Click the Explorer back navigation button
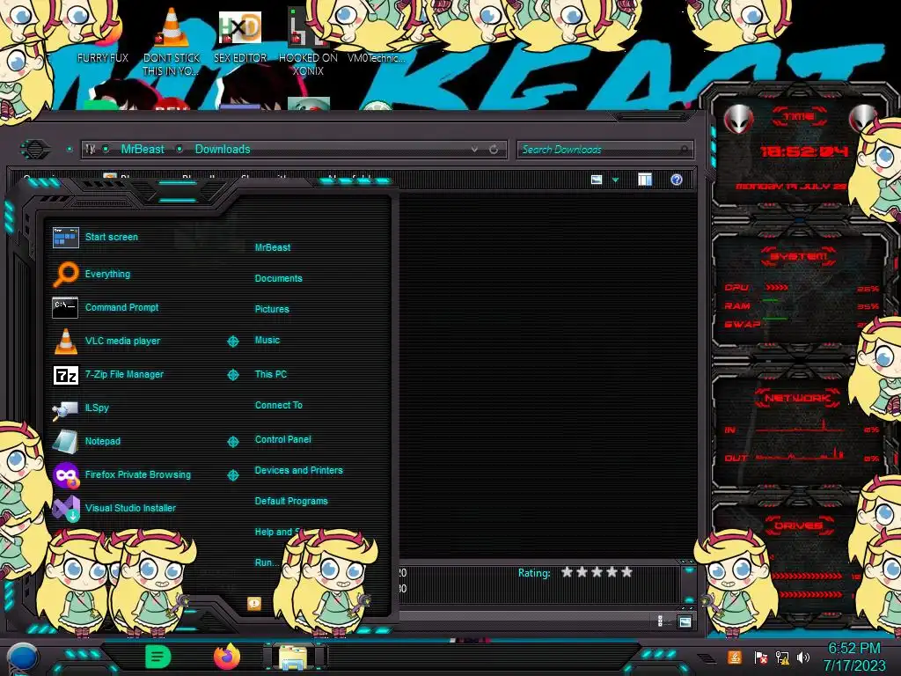This screenshot has width=901, height=676. 35,150
